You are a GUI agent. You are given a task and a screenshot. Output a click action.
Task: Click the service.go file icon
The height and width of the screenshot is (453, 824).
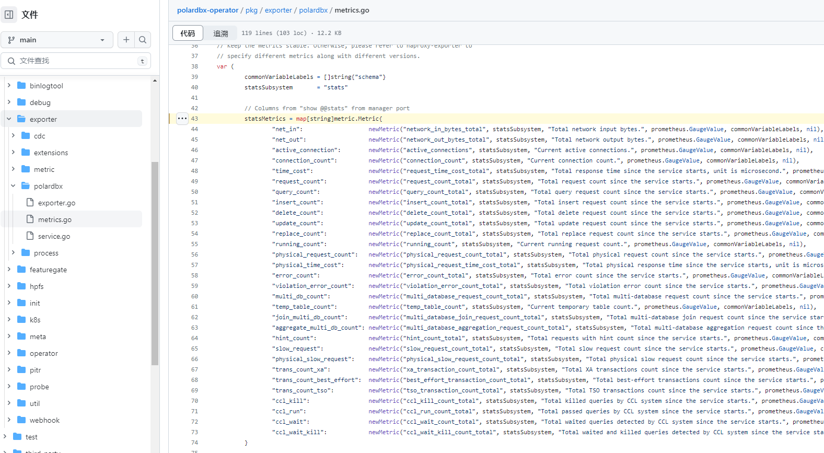30,236
